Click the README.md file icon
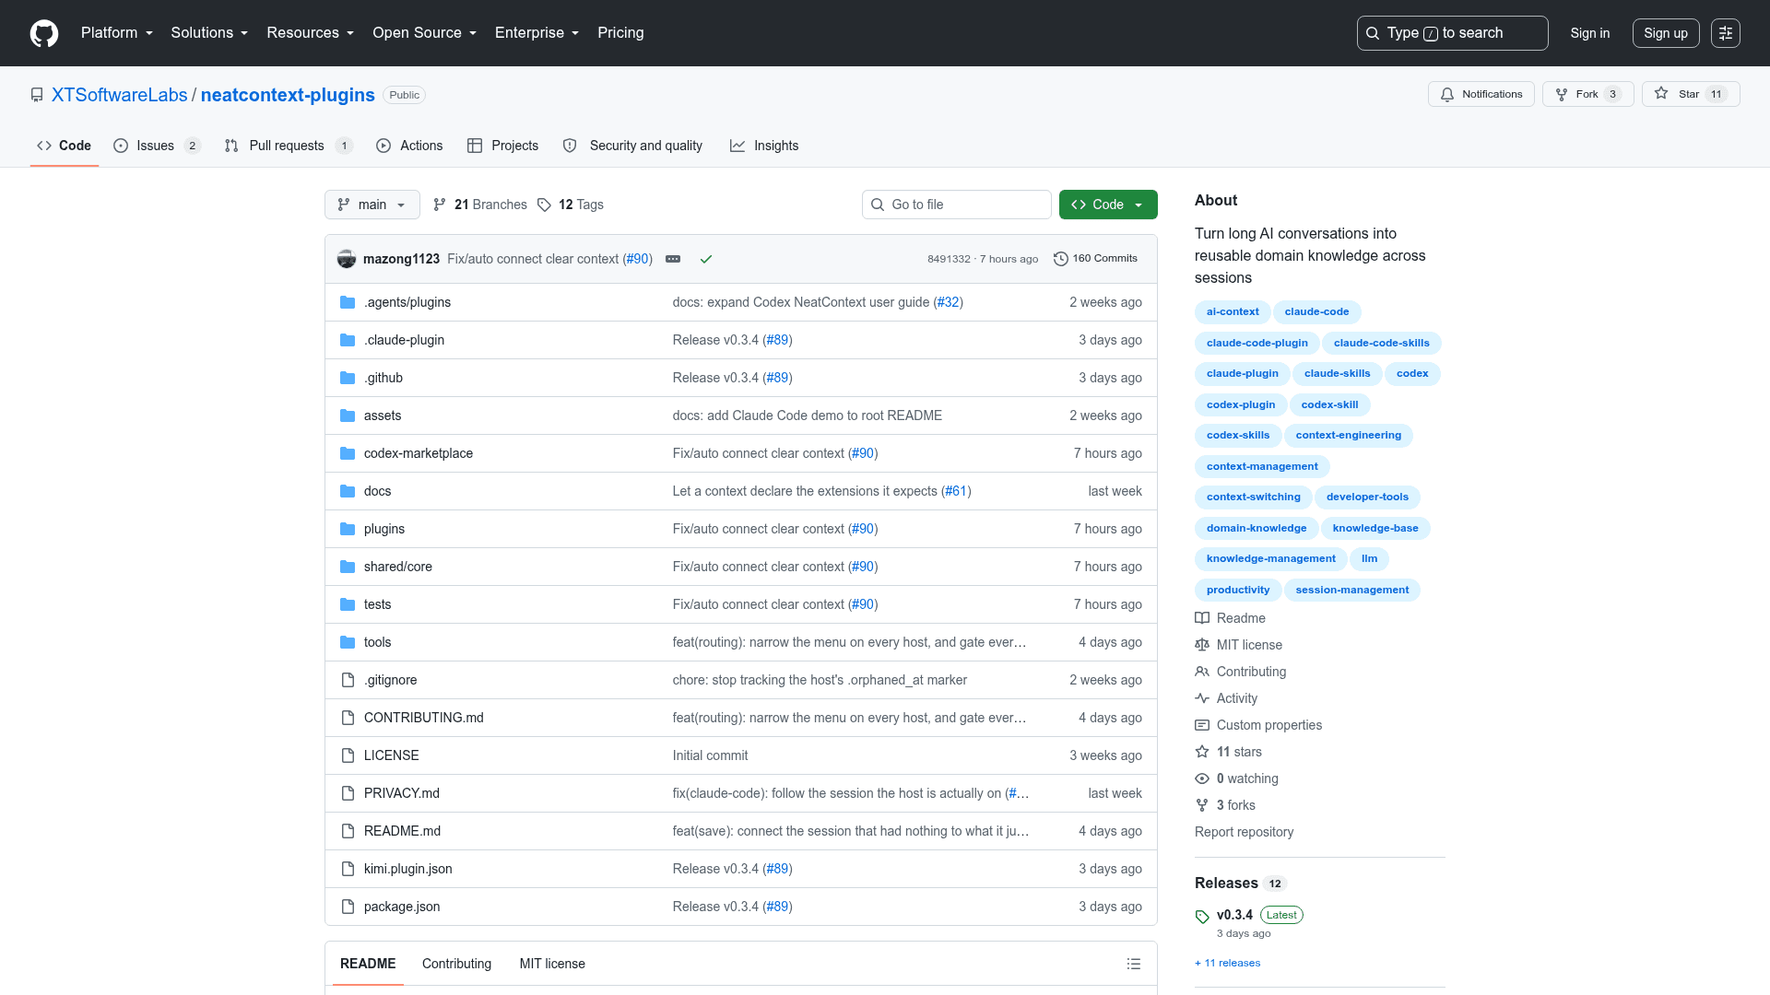 (x=348, y=831)
